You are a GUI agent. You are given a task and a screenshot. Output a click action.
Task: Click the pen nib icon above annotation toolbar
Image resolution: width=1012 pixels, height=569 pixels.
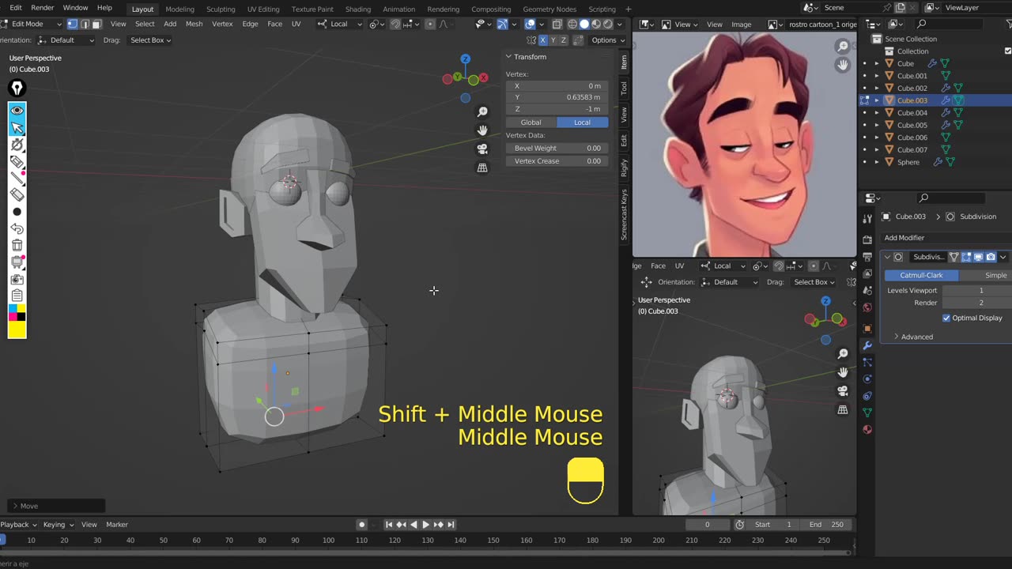click(17, 88)
